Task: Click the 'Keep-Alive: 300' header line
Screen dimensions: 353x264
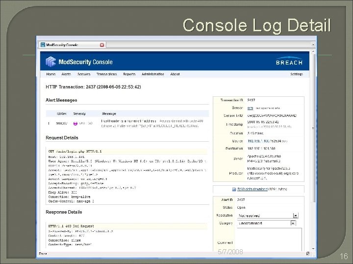Action: point(63,193)
